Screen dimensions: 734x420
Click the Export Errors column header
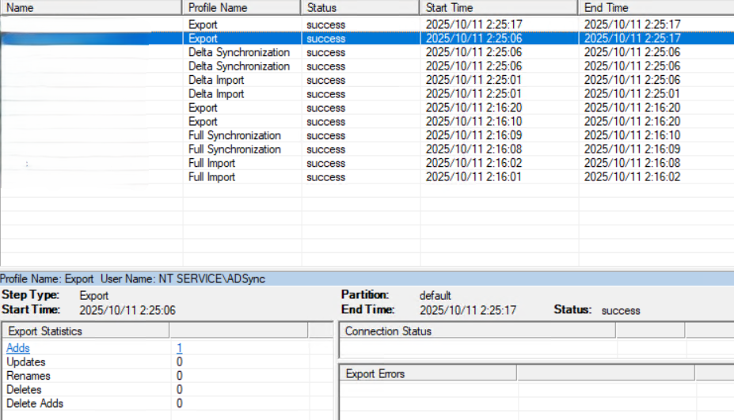(428, 373)
